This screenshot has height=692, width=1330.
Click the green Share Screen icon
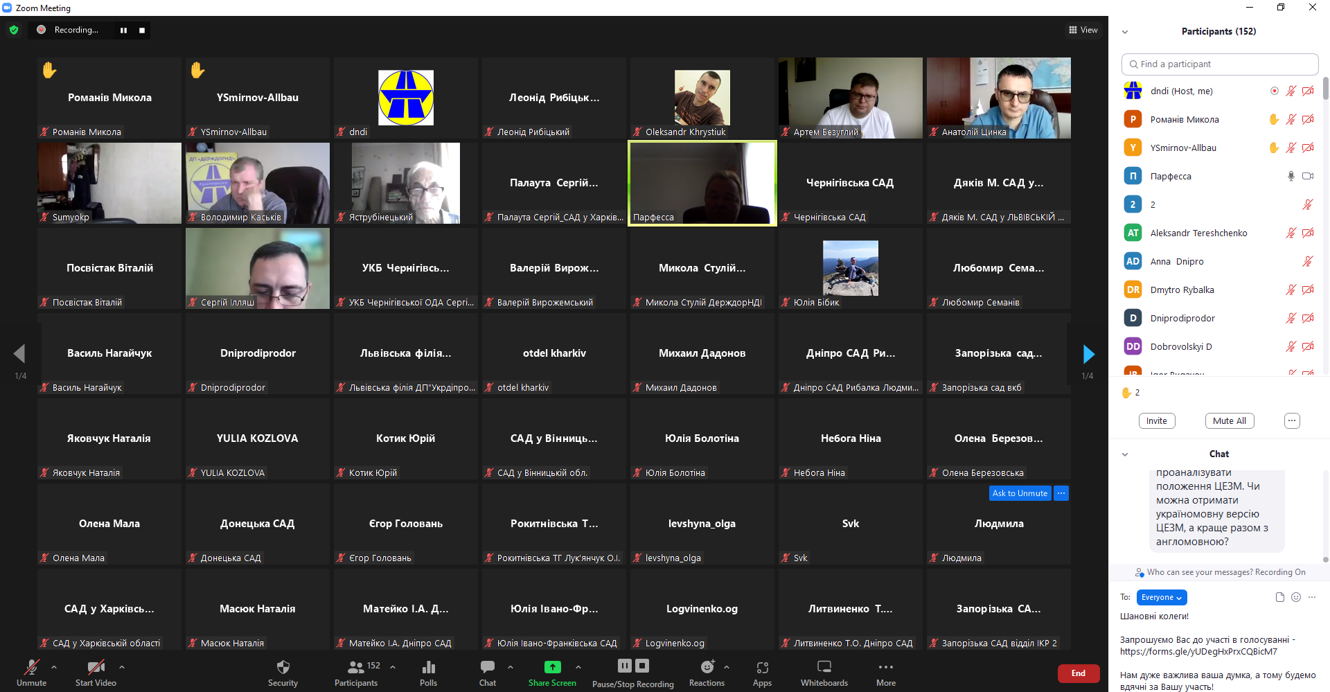(x=552, y=667)
